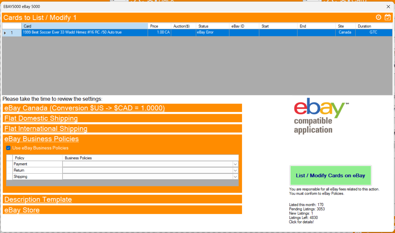Click Listings Left: 4830 text
Viewport: 395px width, 233px height.
pyautogui.click(x=303, y=218)
